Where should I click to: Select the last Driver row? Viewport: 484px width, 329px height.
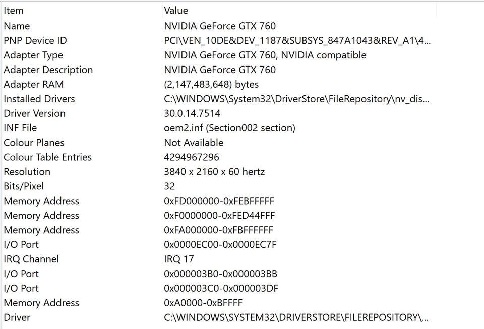click(17, 317)
